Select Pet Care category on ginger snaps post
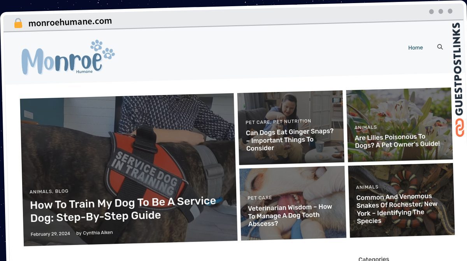Image resolution: width=467 pixels, height=261 pixels. tap(258, 122)
